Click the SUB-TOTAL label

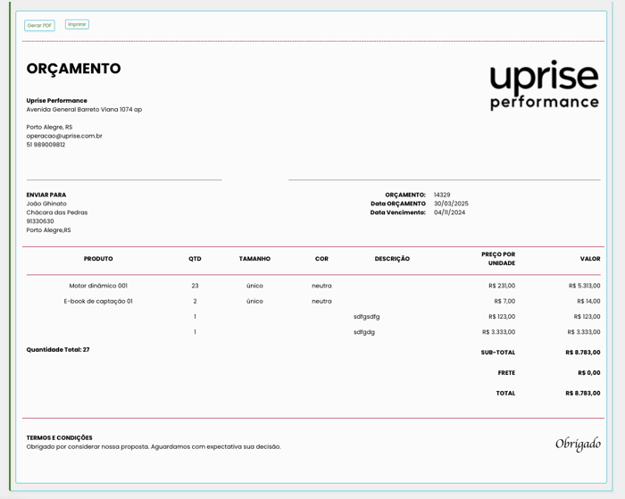(x=498, y=353)
